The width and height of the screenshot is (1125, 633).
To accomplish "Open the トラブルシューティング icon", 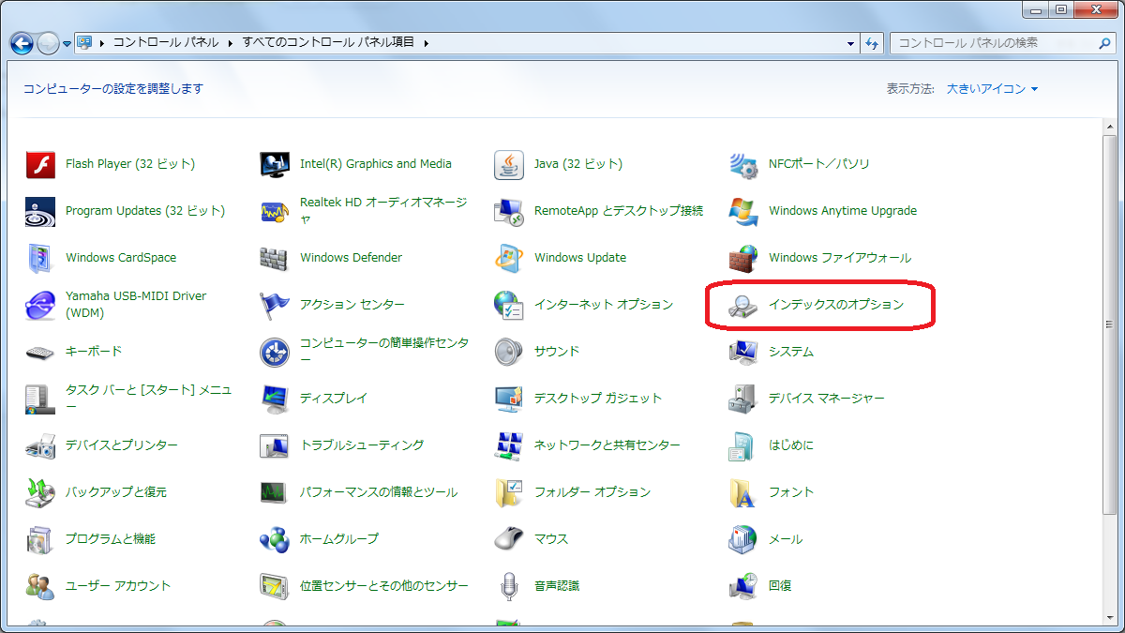I will click(x=276, y=445).
